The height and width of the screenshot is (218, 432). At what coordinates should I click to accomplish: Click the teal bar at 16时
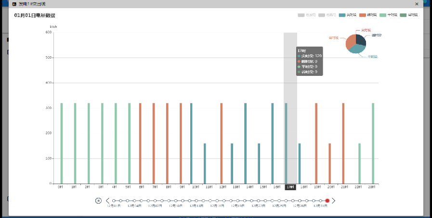273,143
